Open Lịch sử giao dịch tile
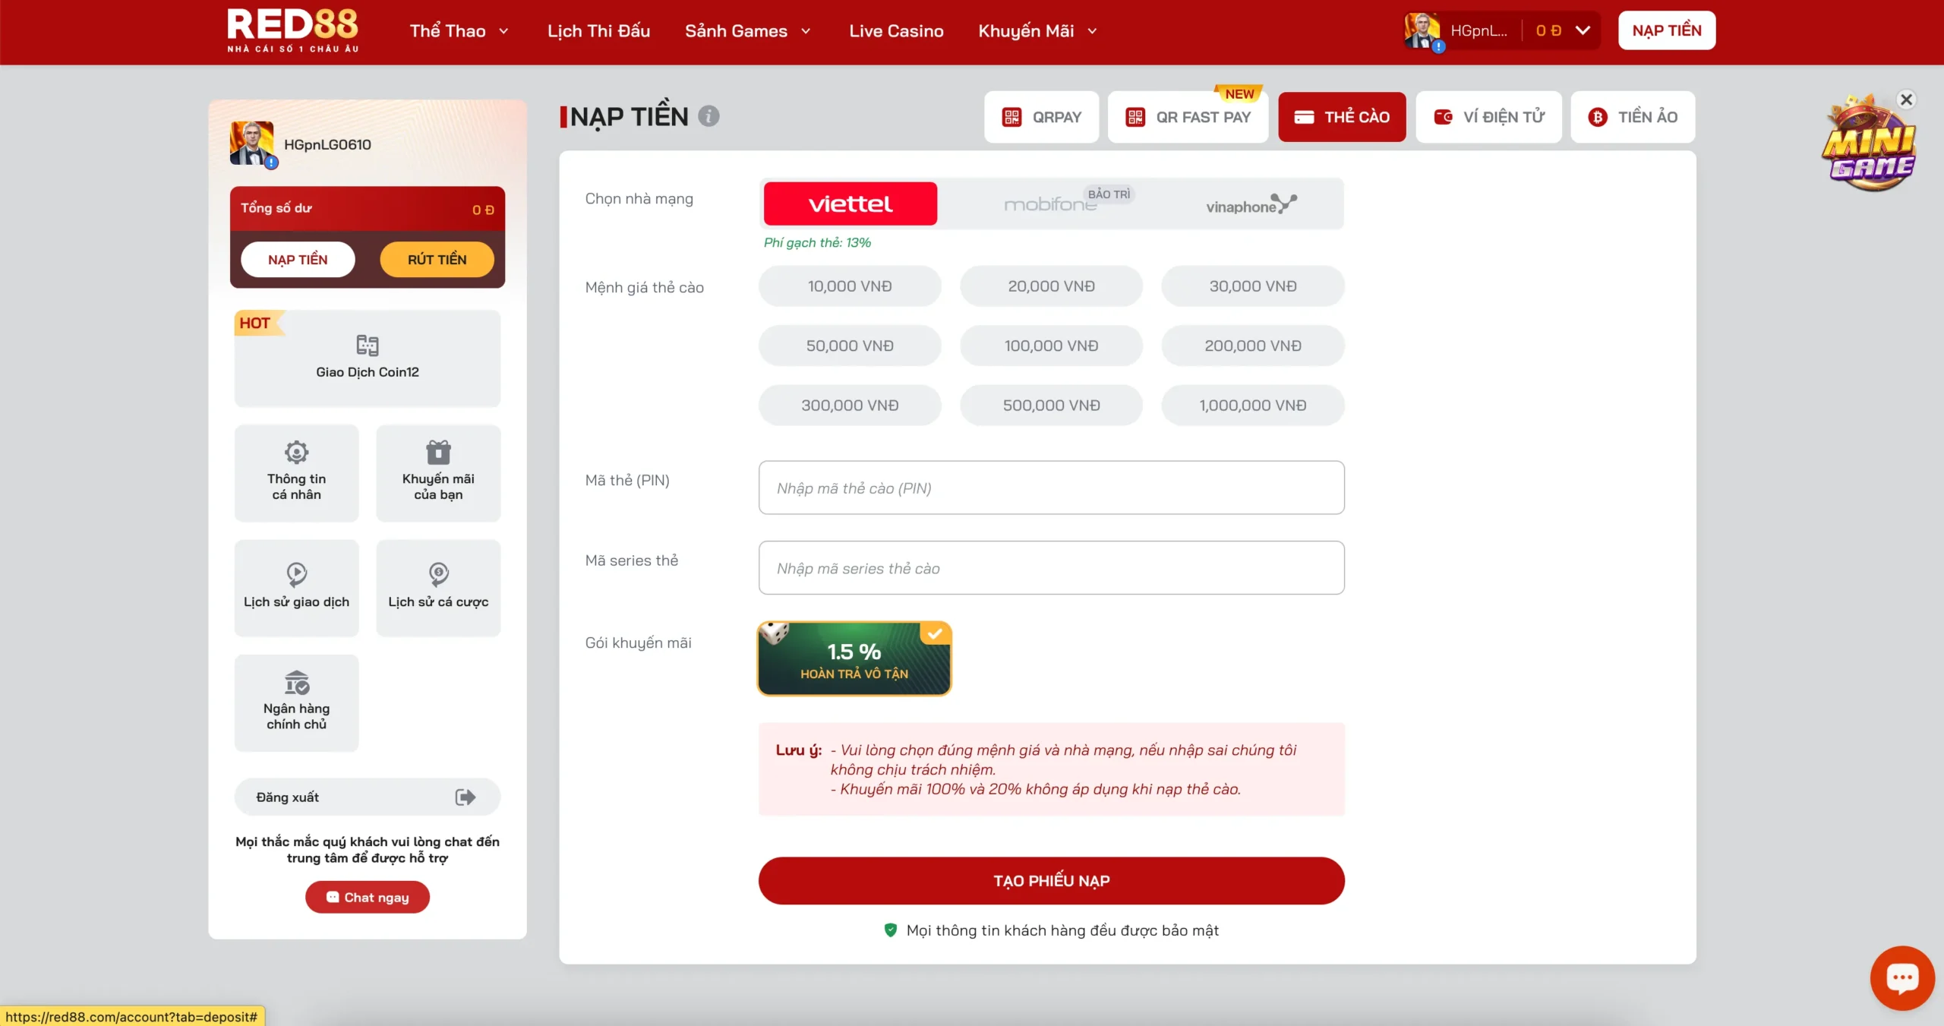 point(296,588)
